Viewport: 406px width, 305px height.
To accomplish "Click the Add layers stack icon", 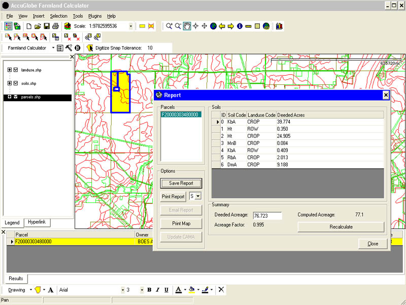I will (67, 26).
